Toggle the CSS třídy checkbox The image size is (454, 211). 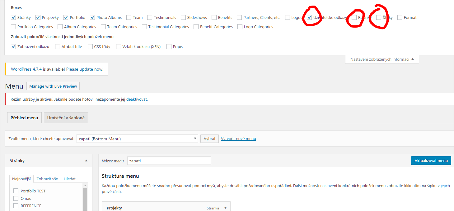(x=90, y=47)
